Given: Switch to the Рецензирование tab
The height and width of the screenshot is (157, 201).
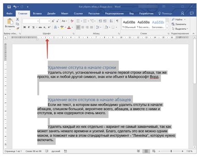Looking at the screenshot, I should tap(114, 14).
